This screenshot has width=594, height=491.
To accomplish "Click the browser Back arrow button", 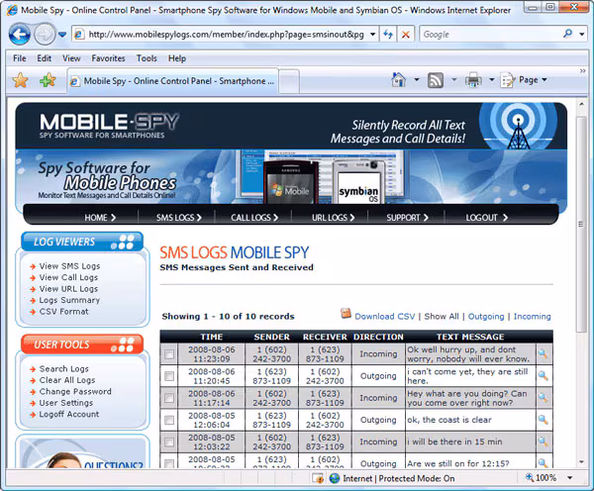I will tap(20, 35).
